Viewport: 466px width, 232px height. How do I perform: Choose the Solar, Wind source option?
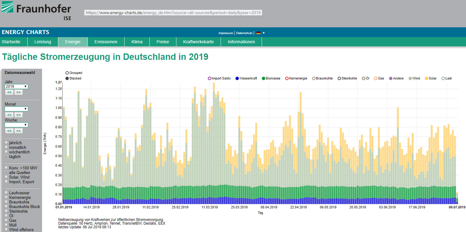click(6, 177)
